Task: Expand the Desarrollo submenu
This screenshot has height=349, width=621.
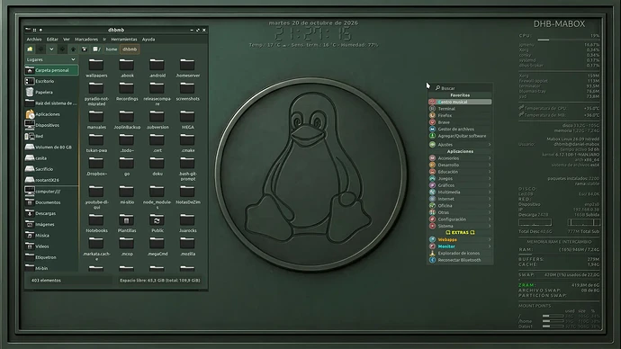Action: click(460, 165)
